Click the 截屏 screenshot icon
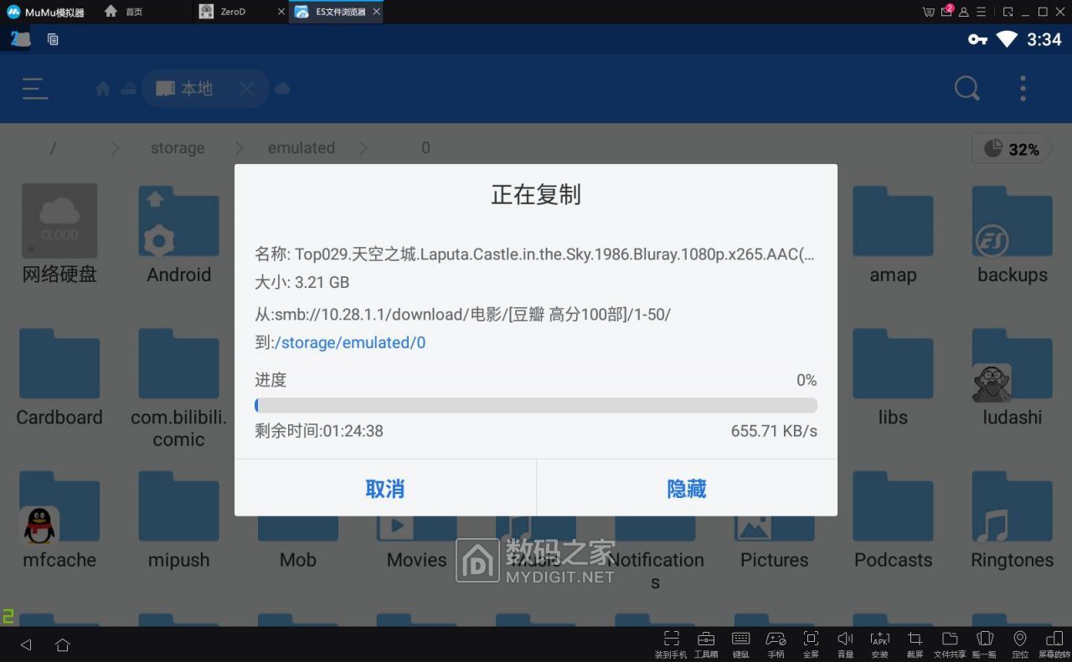 tap(915, 644)
